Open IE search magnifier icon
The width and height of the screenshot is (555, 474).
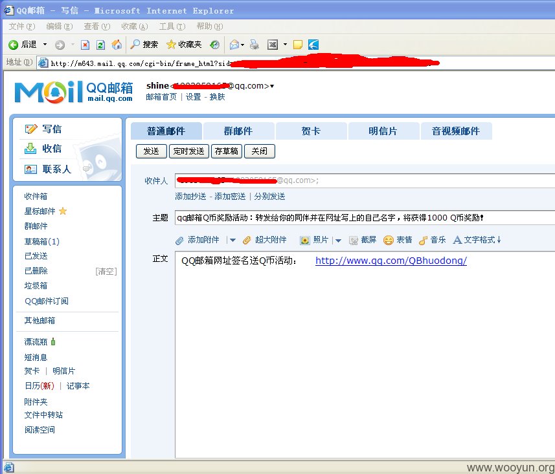(135, 44)
